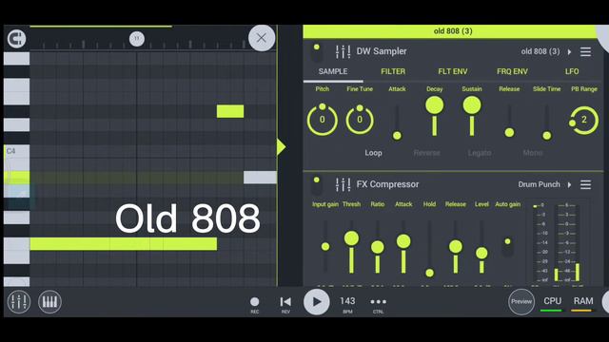Open the mixer view
Screen dimensions: 609x342
[x=19, y=302]
